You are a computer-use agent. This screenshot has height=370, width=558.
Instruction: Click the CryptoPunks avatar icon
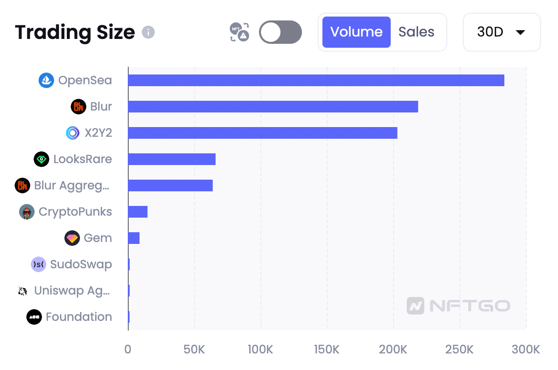click(x=27, y=212)
